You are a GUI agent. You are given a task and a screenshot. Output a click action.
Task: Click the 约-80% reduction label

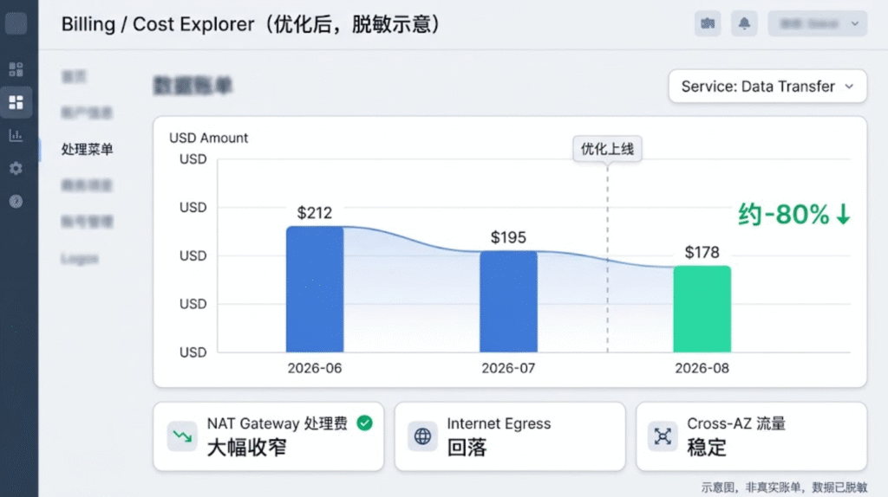click(x=794, y=214)
